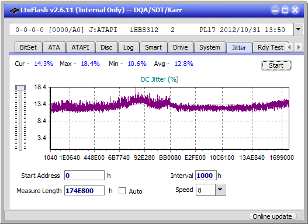This screenshot has width=308, height=224.
Task: Minimize the LtnFlash window
Action: [x=275, y=10]
